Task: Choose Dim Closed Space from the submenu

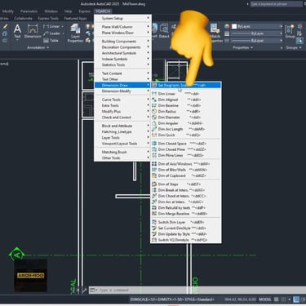Action: tap(186, 144)
